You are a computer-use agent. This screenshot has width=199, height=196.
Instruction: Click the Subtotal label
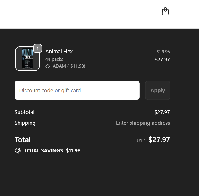click(25, 112)
